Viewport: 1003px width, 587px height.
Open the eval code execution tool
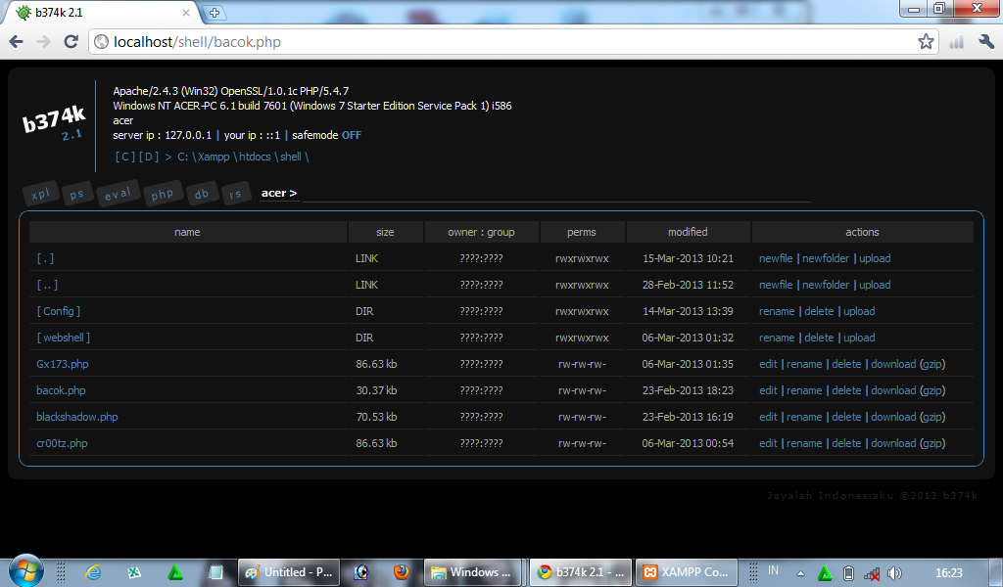coord(118,193)
